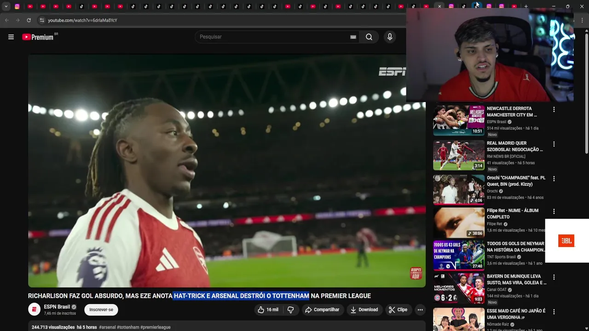Open a new browser tab with plus
Image resolution: width=589 pixels, height=331 pixels.
(x=526, y=6)
